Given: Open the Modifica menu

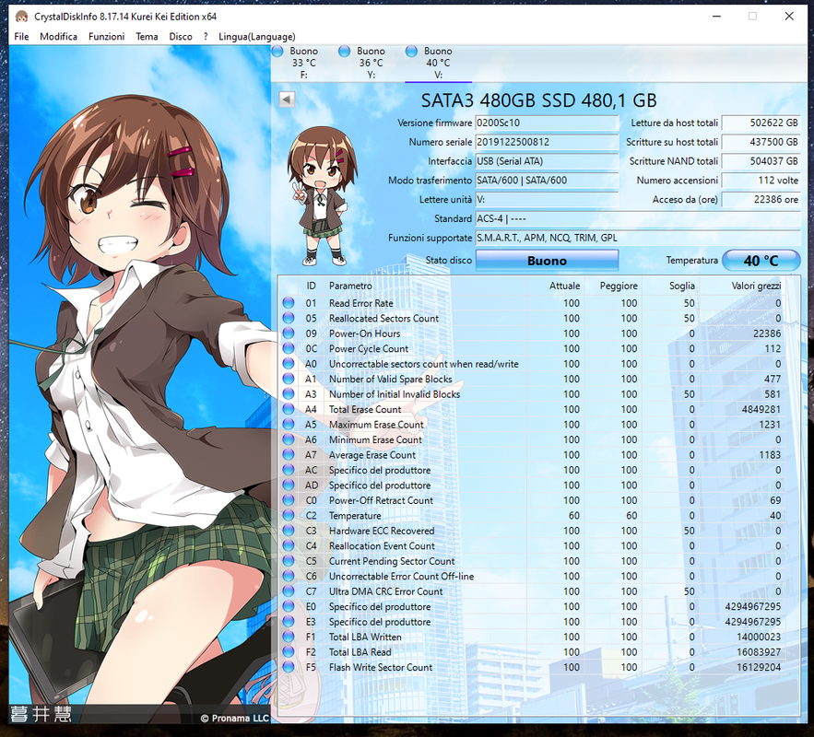Looking at the screenshot, I should (58, 36).
